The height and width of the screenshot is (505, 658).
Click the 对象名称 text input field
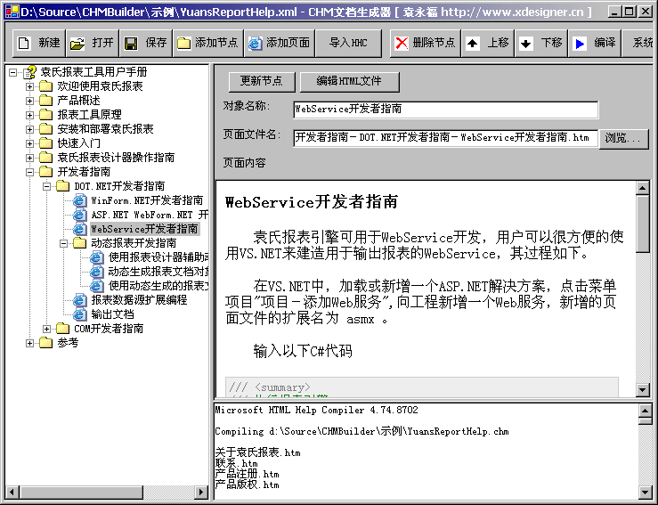(x=445, y=110)
